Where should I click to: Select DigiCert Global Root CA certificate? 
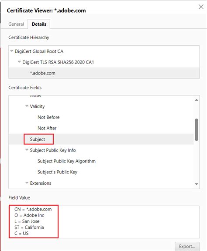click(39, 51)
